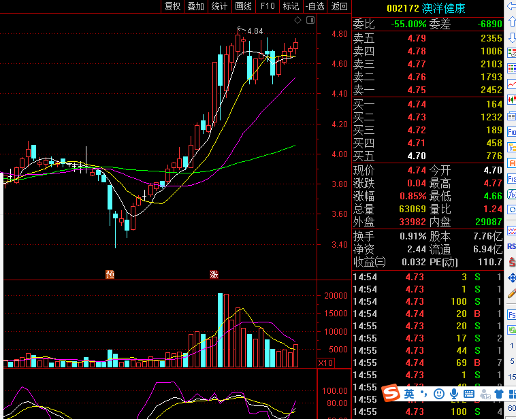This screenshot has height=419, width=516.
Task: Click the stock code 002172
Action: 403,8
